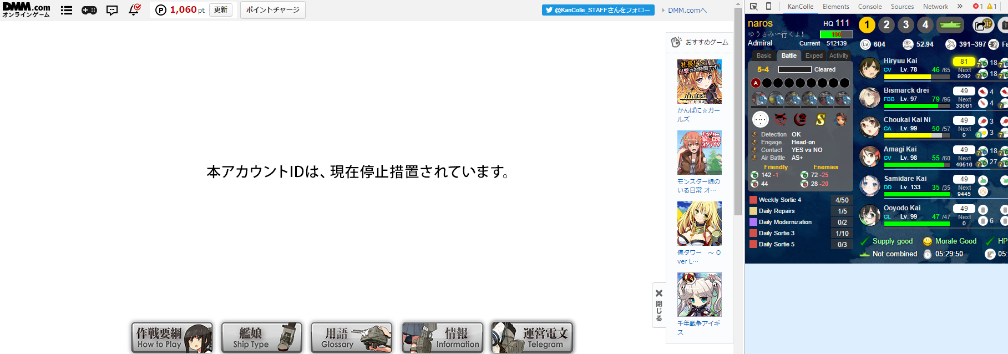Open モンスター娘のいる日常 game link
Viewport: 1008px width, 354px height.
[698, 186]
